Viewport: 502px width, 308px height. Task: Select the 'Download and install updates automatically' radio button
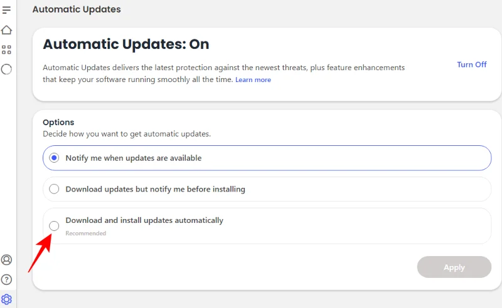pyautogui.click(x=54, y=226)
